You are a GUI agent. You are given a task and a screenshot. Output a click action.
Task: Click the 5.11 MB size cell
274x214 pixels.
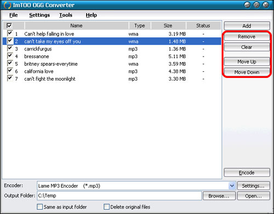(x=177, y=57)
